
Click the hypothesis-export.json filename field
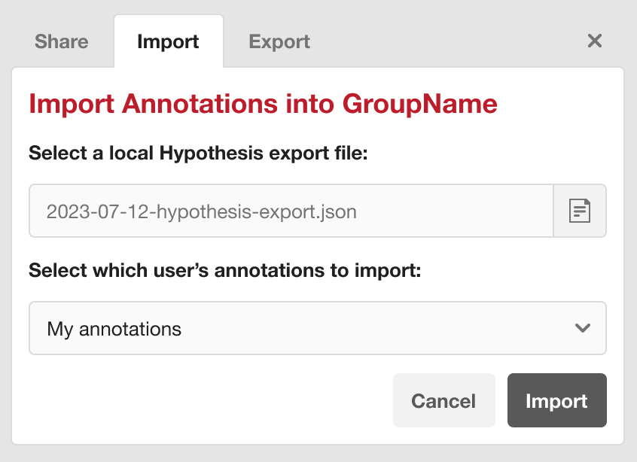(x=291, y=211)
